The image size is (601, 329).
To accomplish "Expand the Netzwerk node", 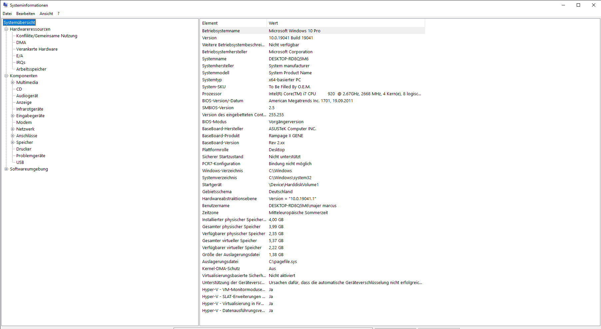I will point(12,129).
